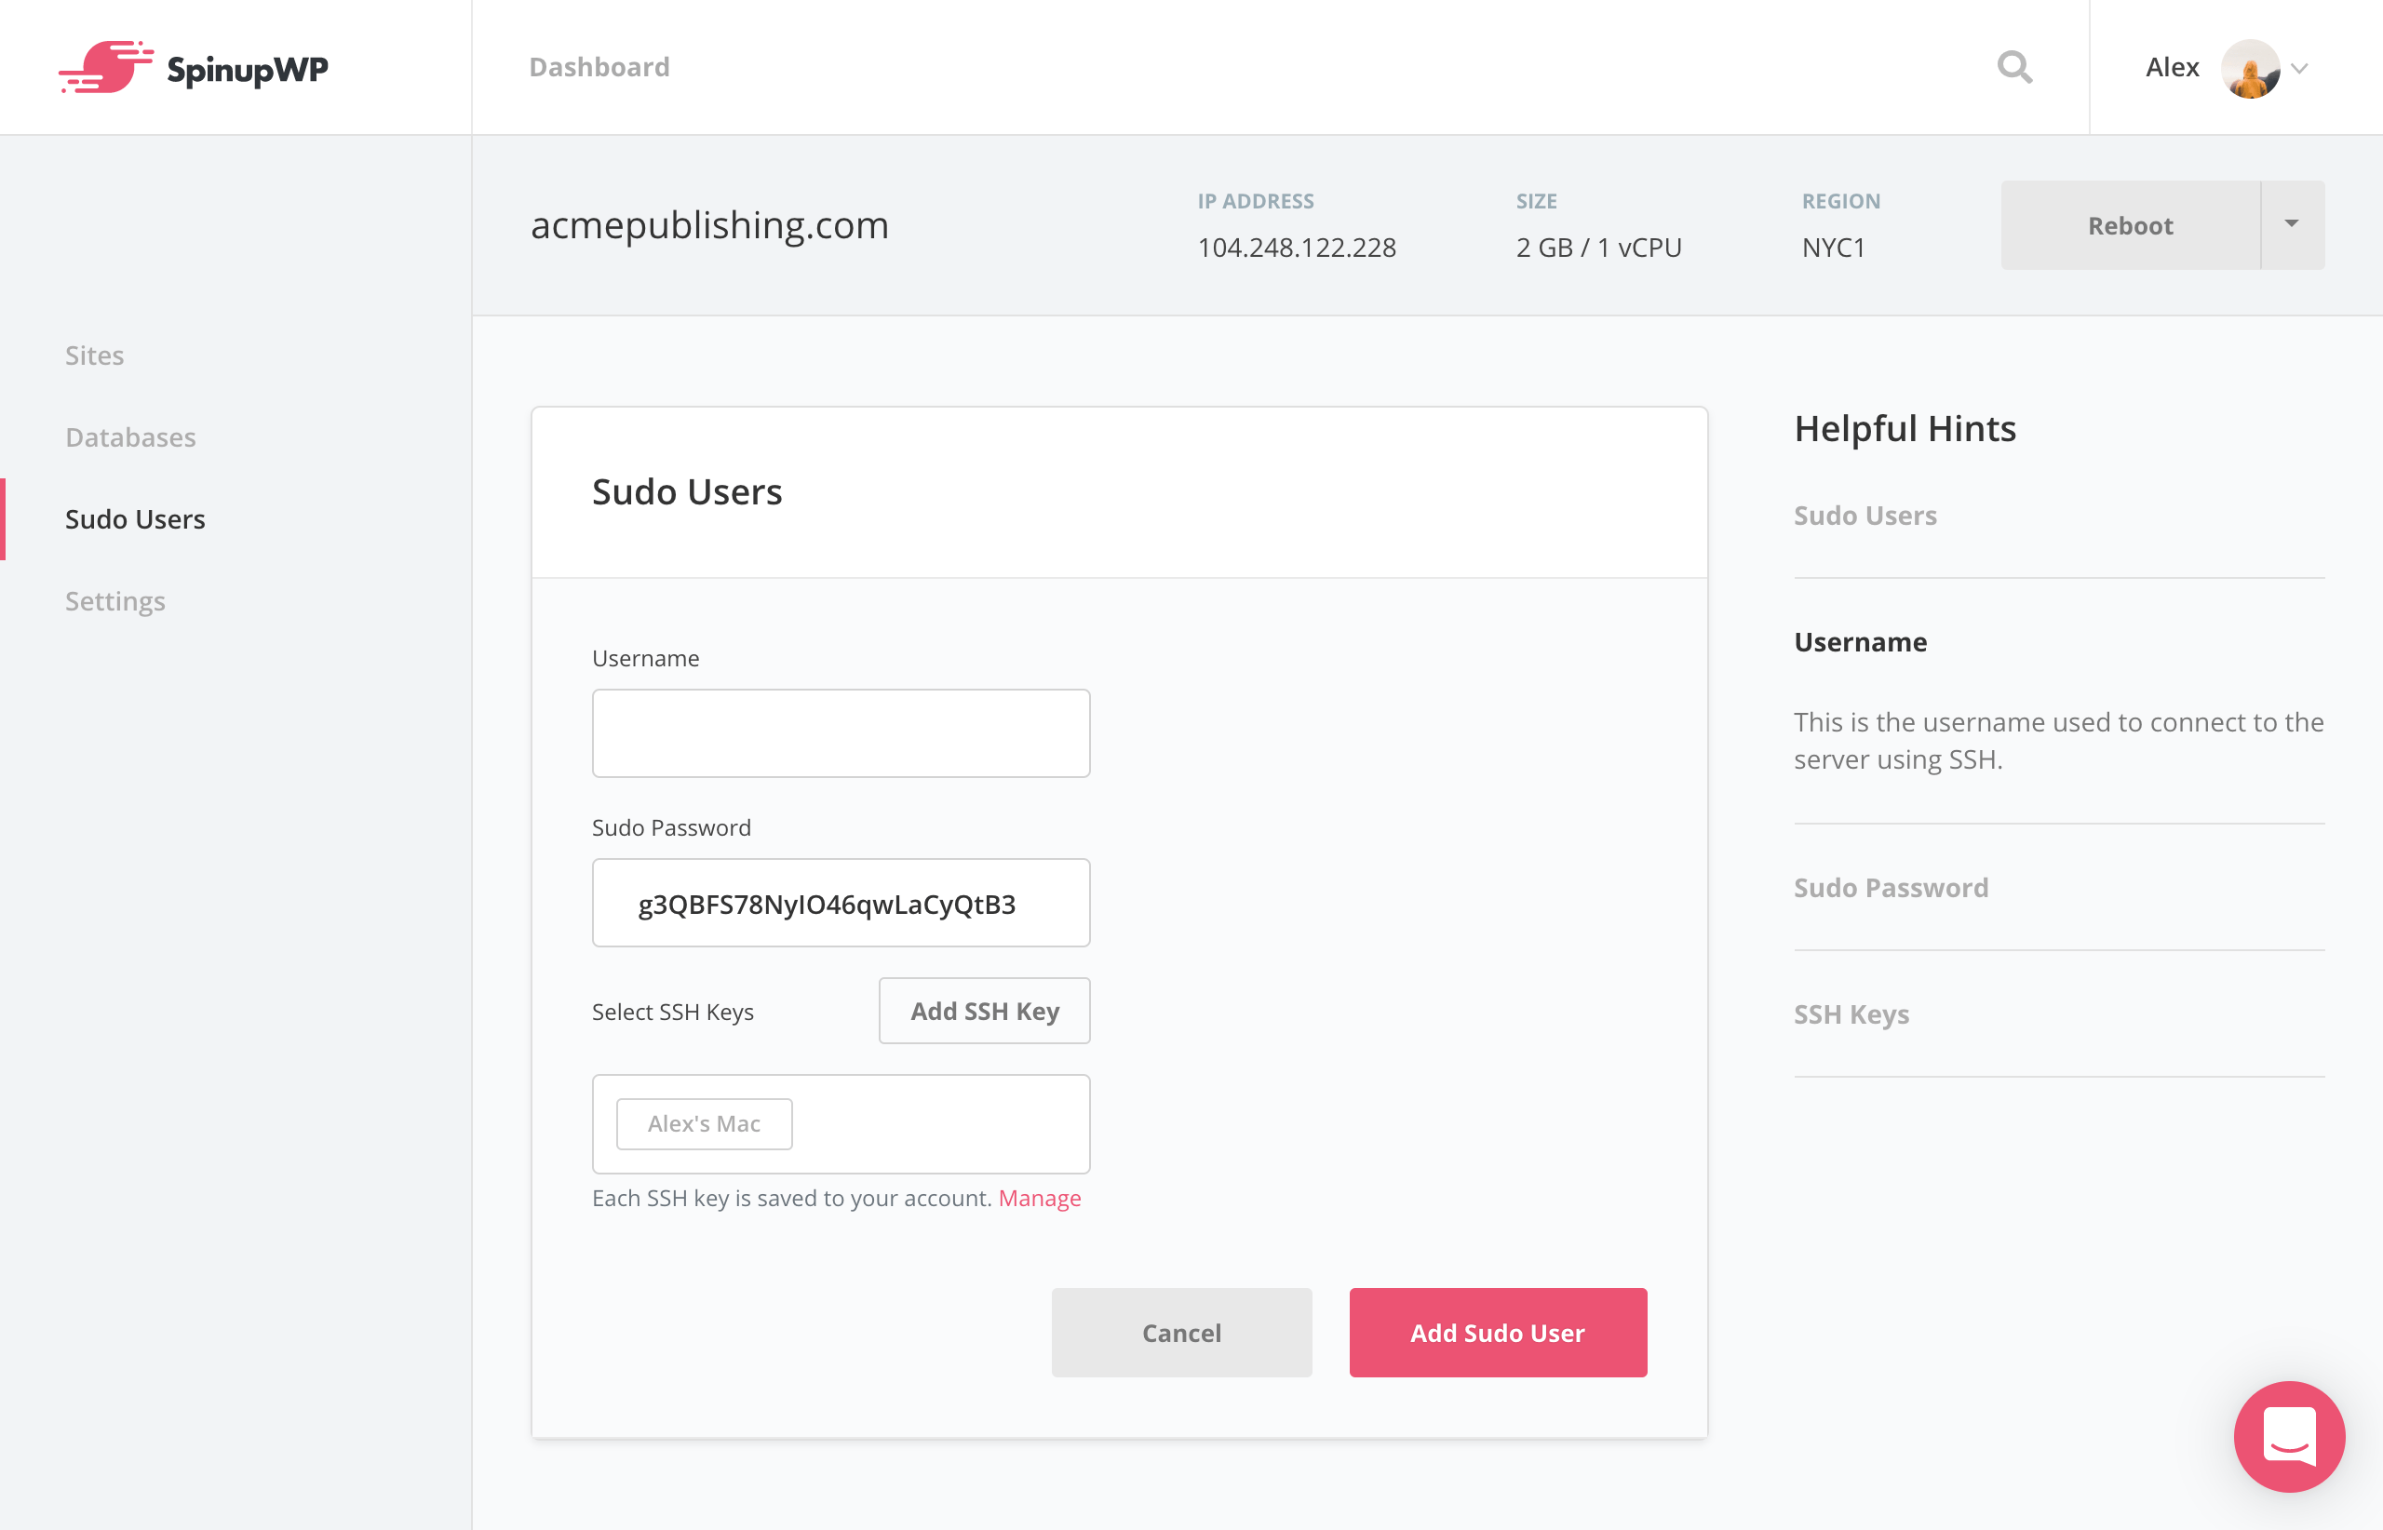Expand the SSH Keys hint
2383x1530 pixels.
click(1851, 1014)
